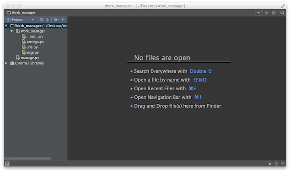Collapse the inner Work_manager package folder

tap(12, 31)
